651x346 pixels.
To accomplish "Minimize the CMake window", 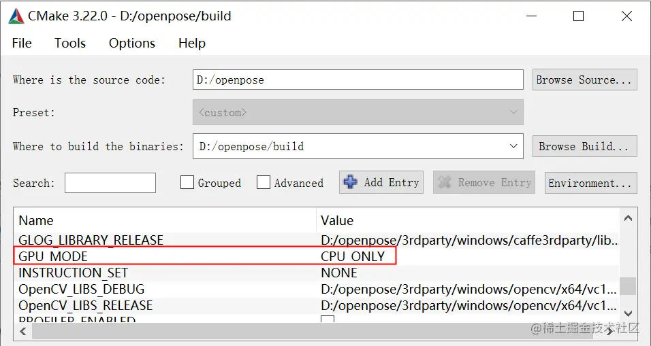I will coord(531,16).
